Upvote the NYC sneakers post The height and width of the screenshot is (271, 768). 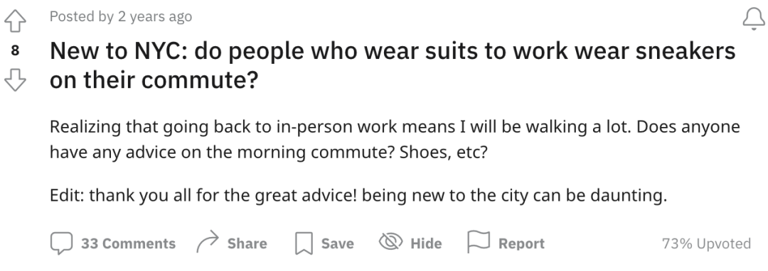click(x=15, y=21)
